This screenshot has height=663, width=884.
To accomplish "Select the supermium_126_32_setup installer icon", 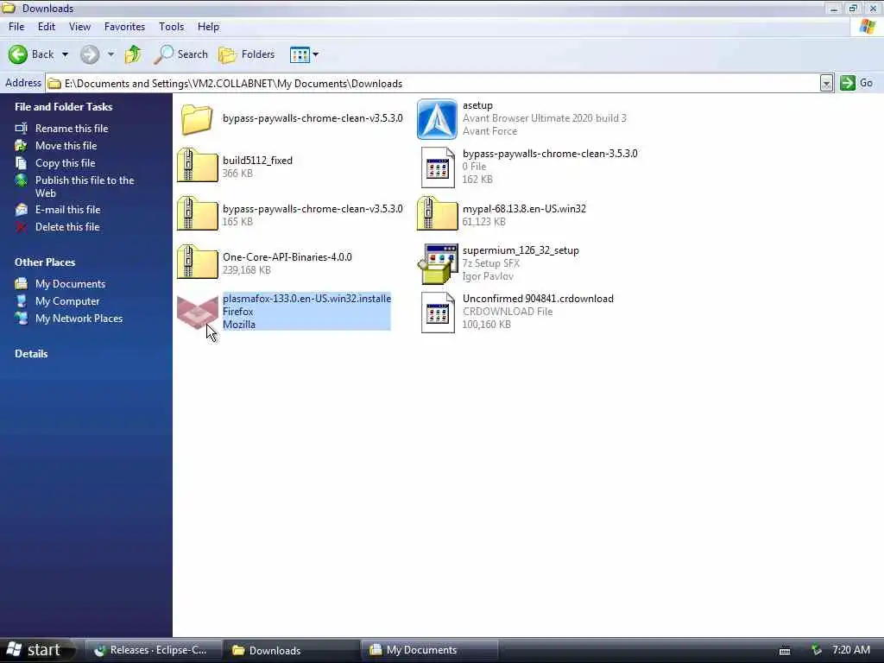I will coord(438,263).
